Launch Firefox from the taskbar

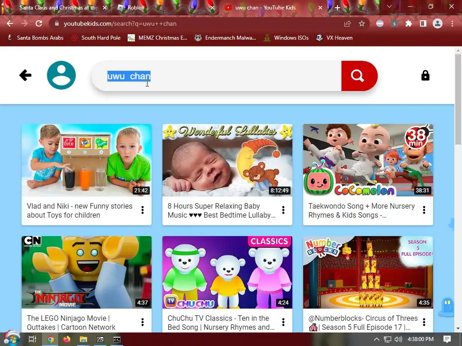(67, 339)
